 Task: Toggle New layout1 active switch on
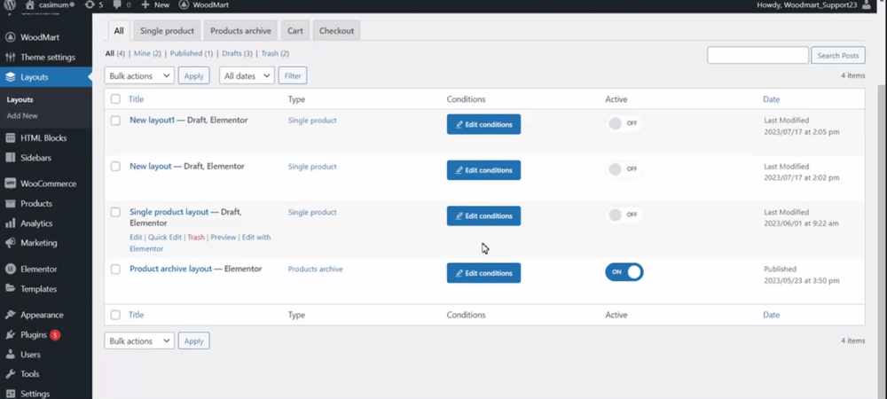(624, 123)
